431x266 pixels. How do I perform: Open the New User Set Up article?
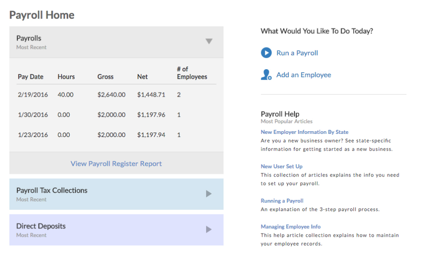coord(281,166)
